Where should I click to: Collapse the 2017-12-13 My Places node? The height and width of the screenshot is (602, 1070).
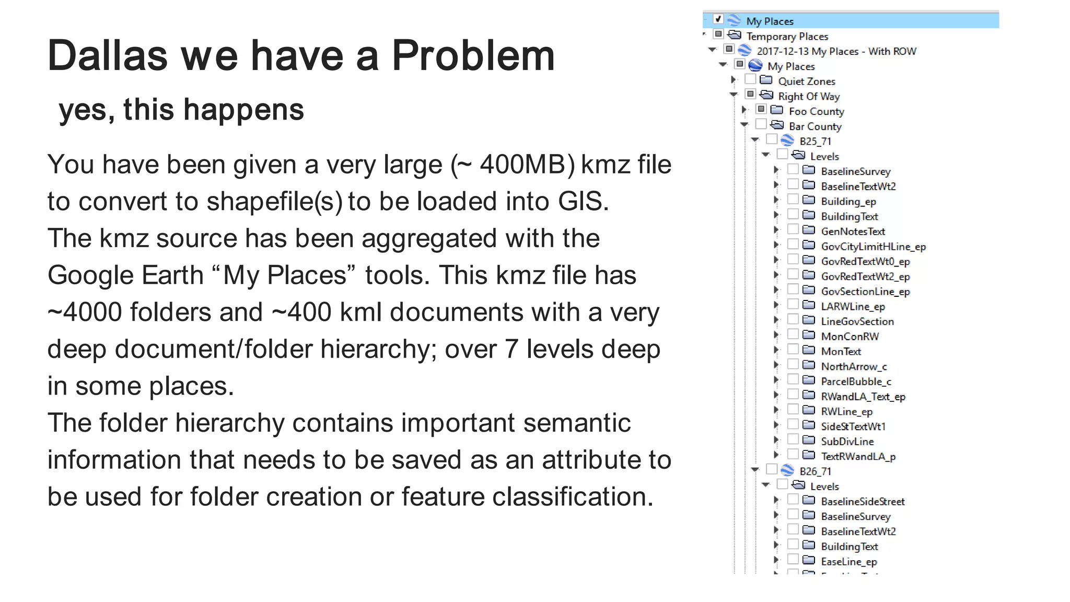712,50
